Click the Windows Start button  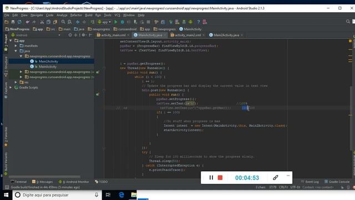[x=6, y=195]
